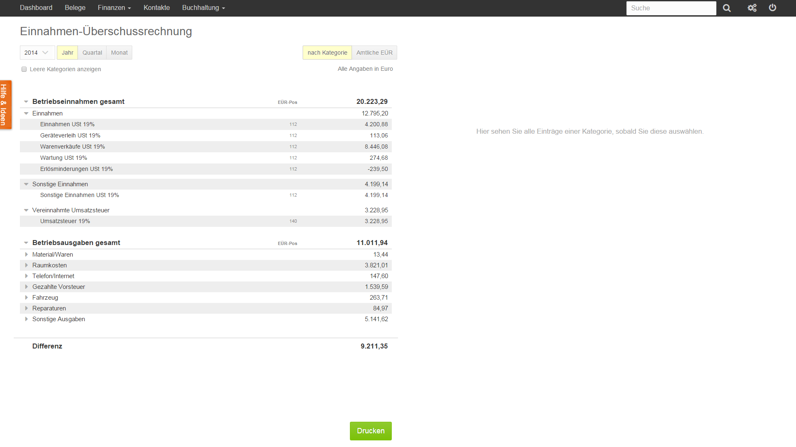796x447 pixels.
Task: Click the search magnifier icon
Action: (727, 8)
